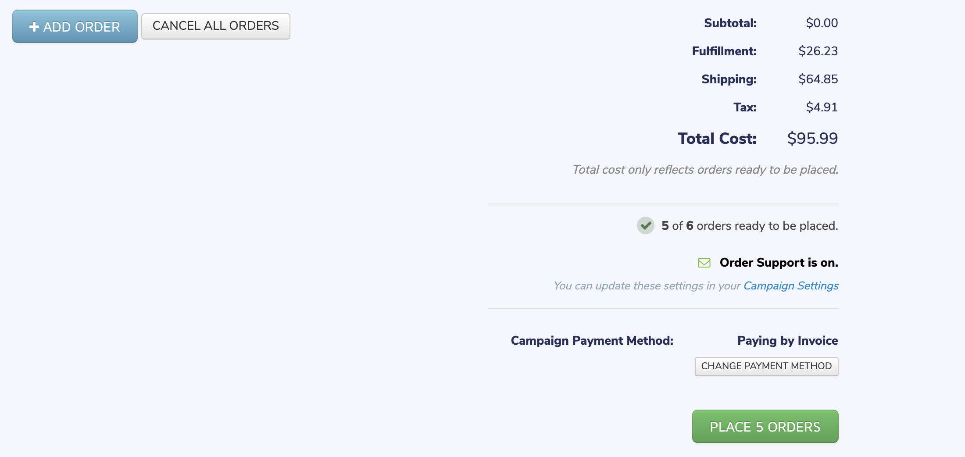
Task: Click the Change Payment Method button
Action: [x=766, y=366]
